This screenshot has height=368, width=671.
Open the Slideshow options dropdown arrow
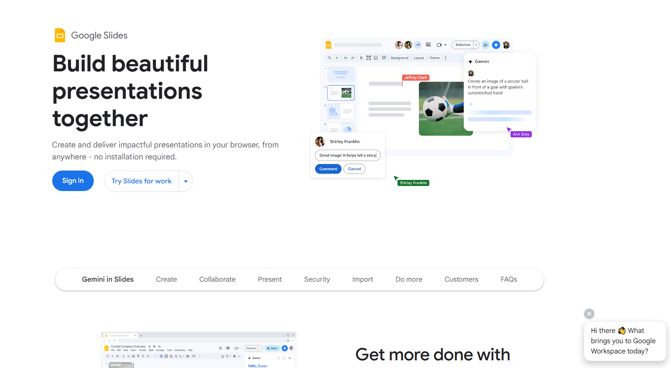[476, 45]
